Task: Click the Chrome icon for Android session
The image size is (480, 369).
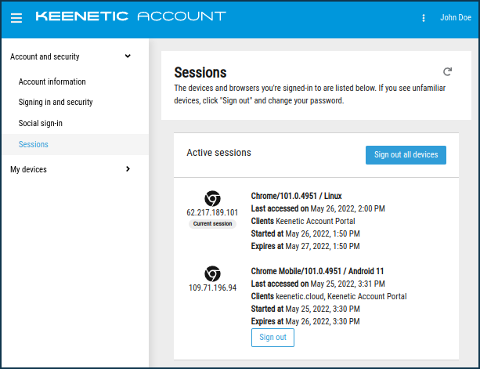Action: coord(212,273)
